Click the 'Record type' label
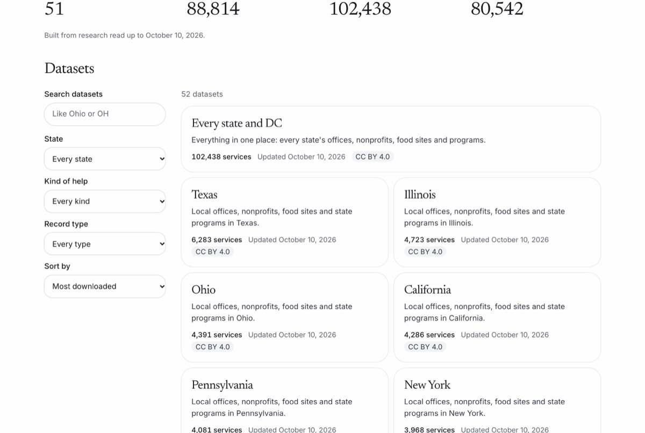The height and width of the screenshot is (433, 645). point(66,224)
